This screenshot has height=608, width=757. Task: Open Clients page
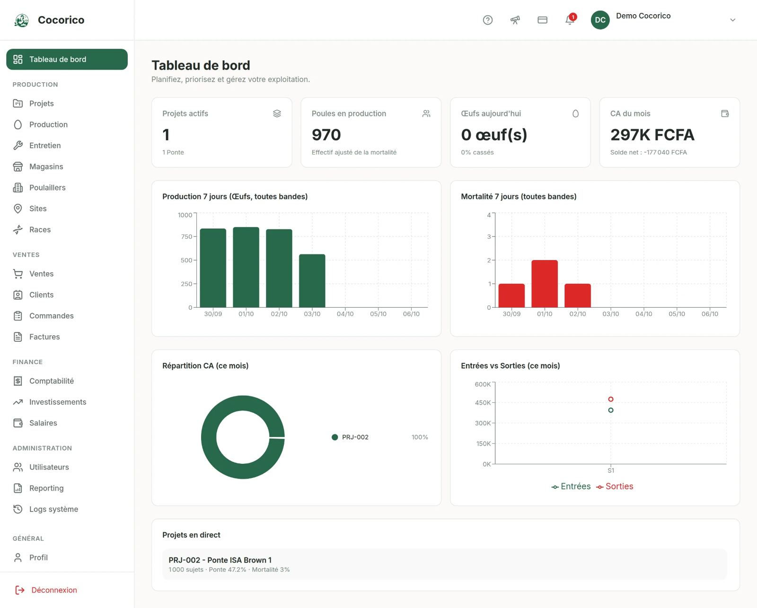(67, 295)
